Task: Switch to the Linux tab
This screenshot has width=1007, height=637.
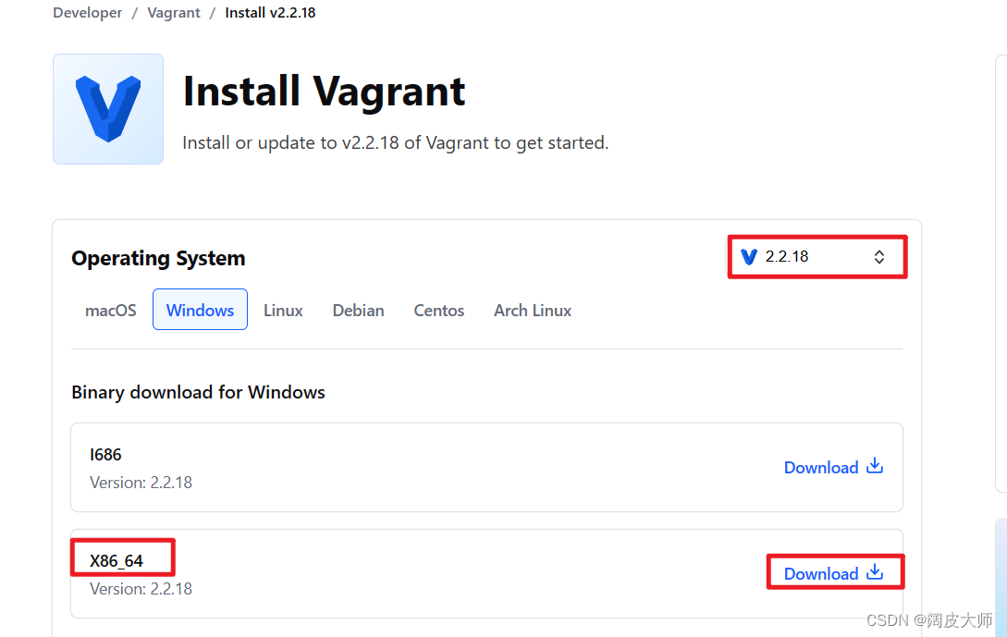Action: point(283,310)
